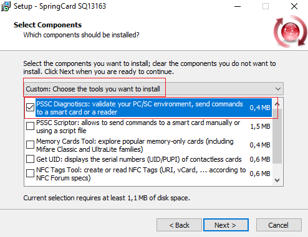Enable the NFC Tags Tool checkbox

pos(30,174)
